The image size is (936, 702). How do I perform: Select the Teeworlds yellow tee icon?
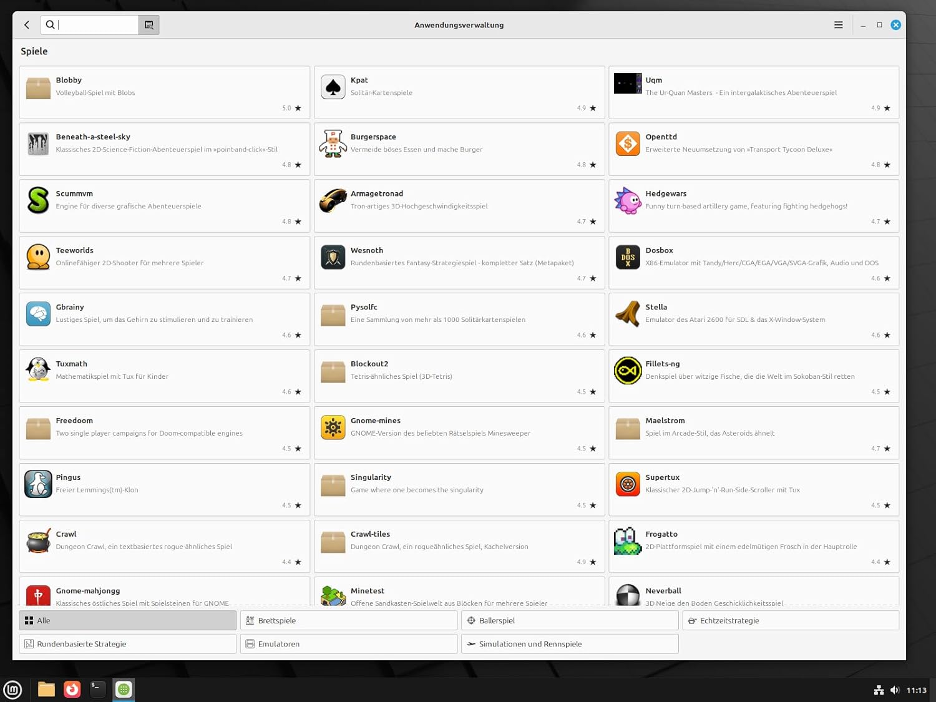pos(38,257)
